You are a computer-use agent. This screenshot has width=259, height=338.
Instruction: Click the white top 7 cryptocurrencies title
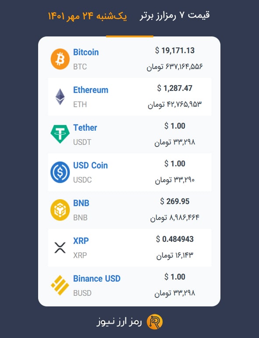[x=174, y=15]
